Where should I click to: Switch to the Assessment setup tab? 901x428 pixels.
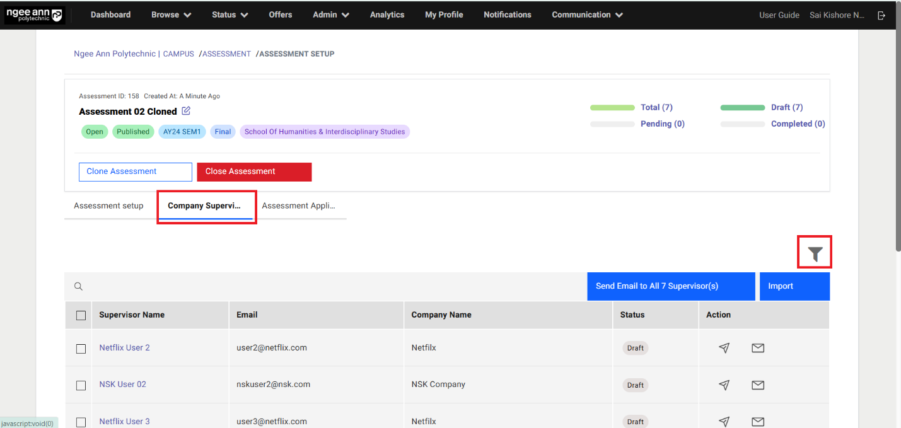pyautogui.click(x=108, y=205)
